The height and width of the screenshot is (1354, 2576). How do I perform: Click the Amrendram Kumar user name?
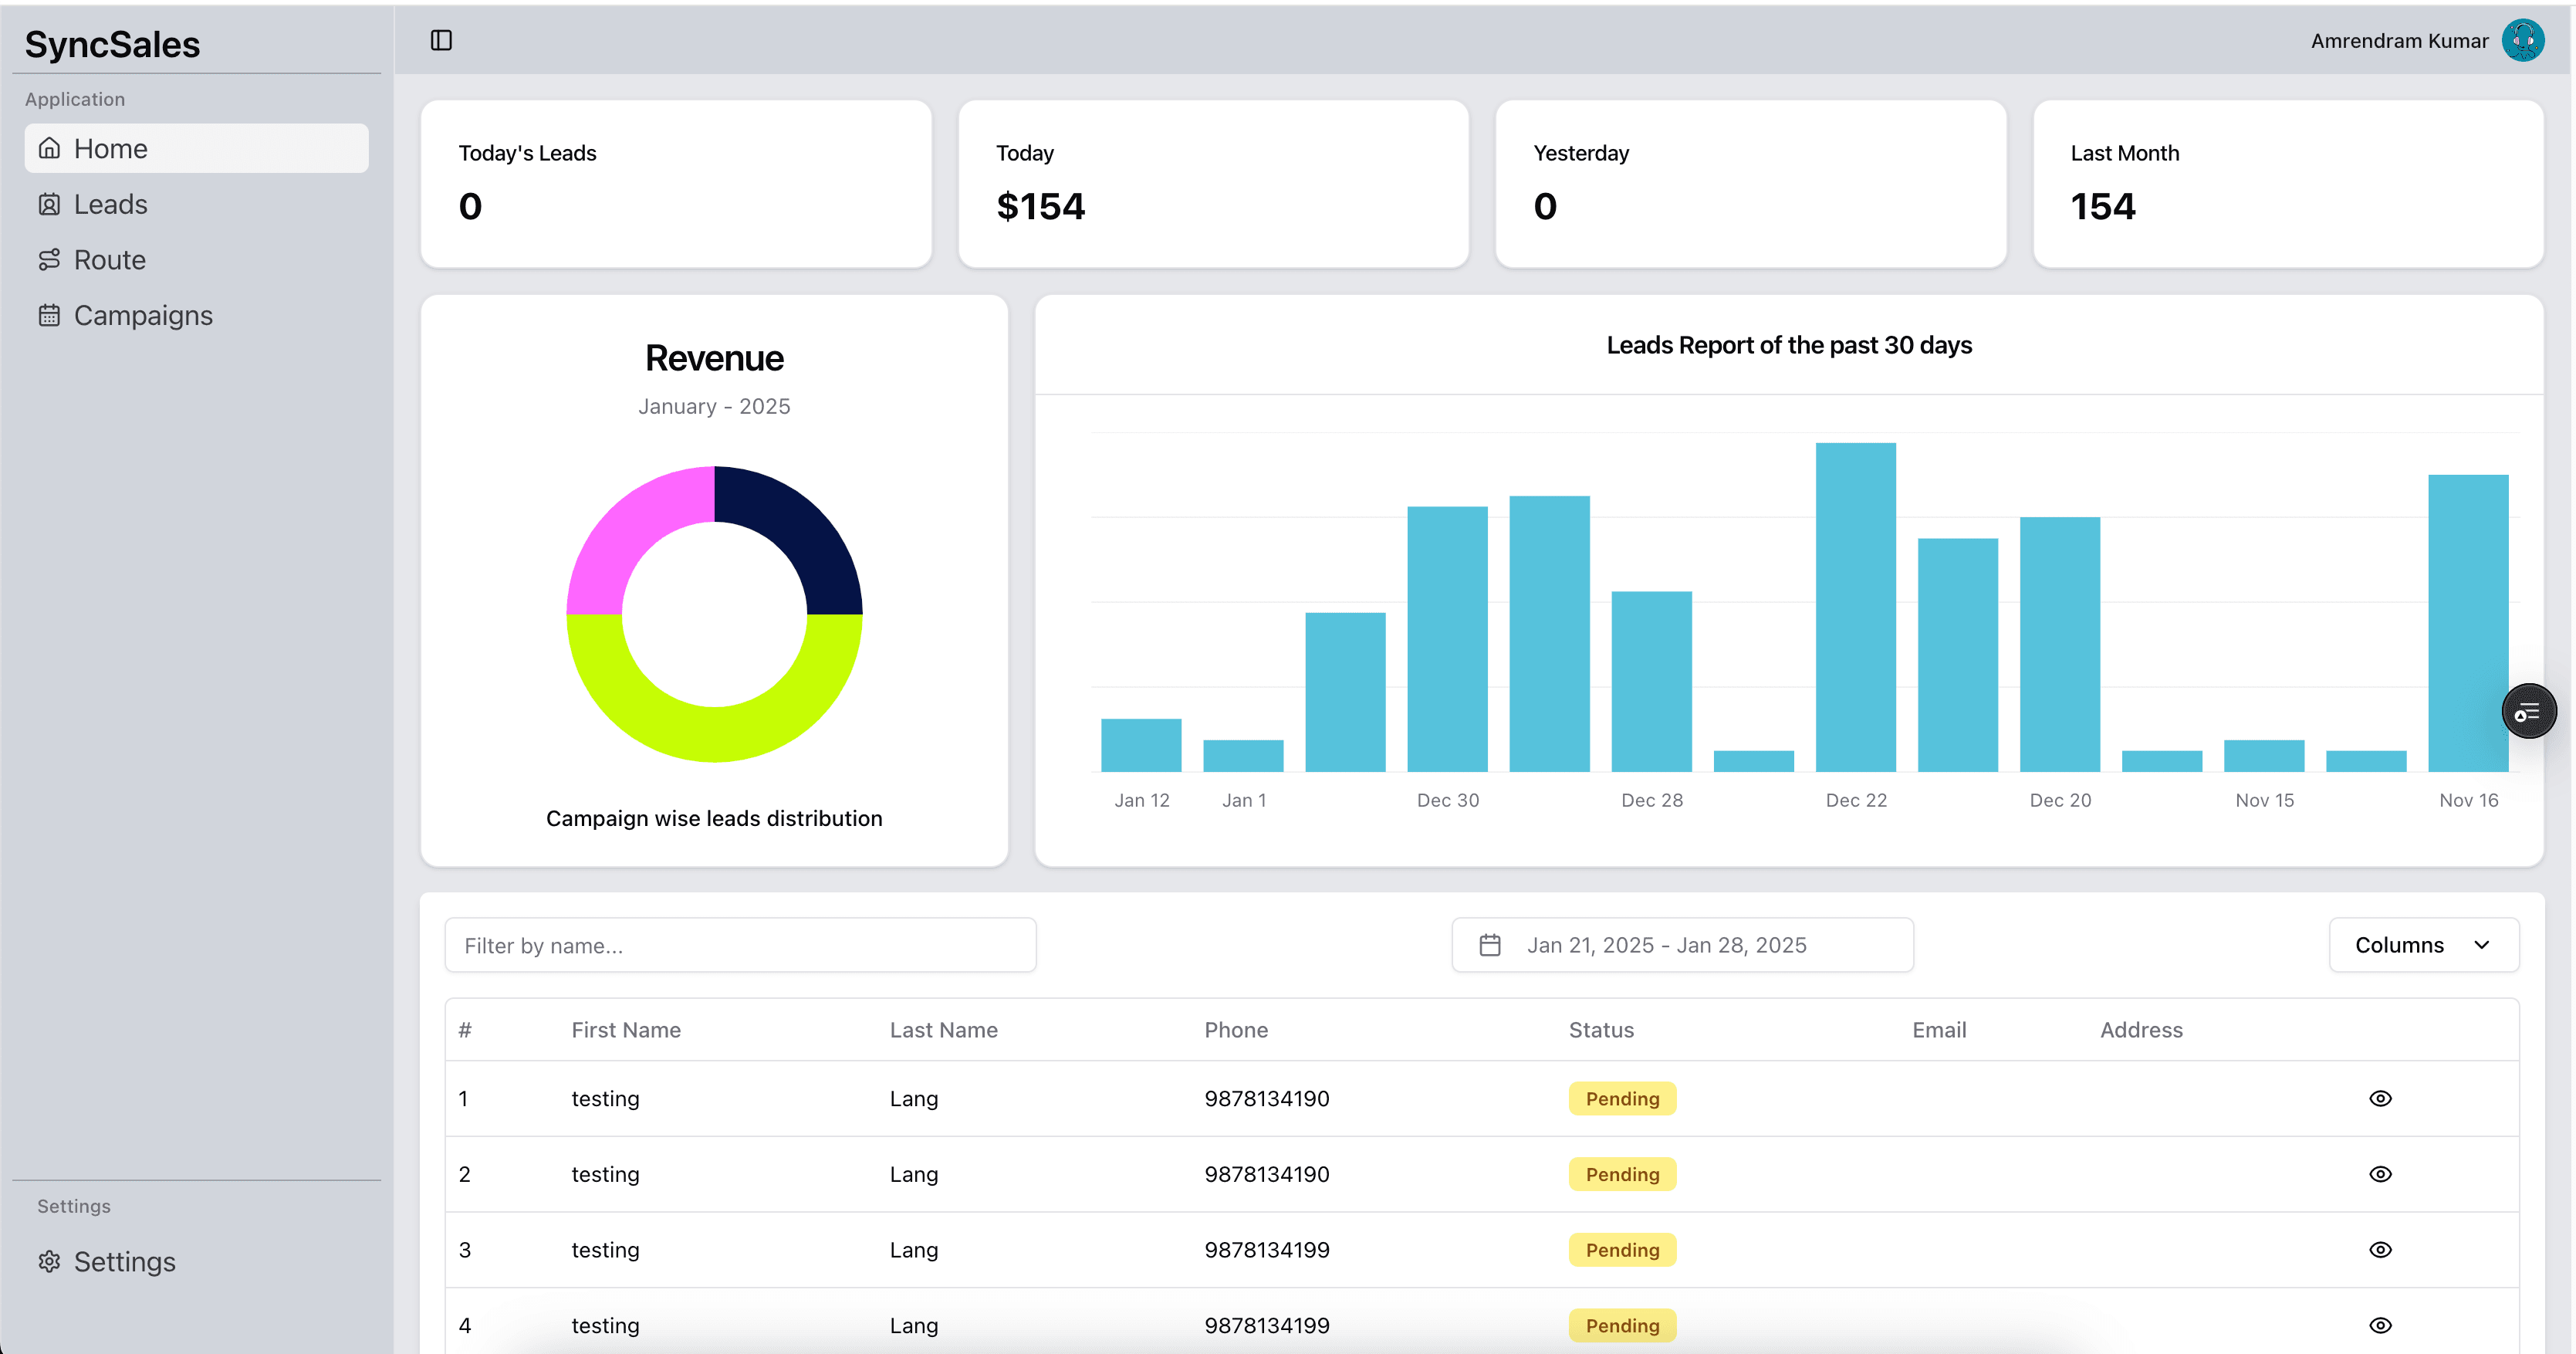(x=2399, y=41)
